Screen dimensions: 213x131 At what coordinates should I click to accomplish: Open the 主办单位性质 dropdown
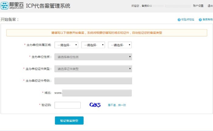click(93, 57)
